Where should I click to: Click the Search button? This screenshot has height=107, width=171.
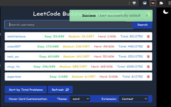pos(142,25)
